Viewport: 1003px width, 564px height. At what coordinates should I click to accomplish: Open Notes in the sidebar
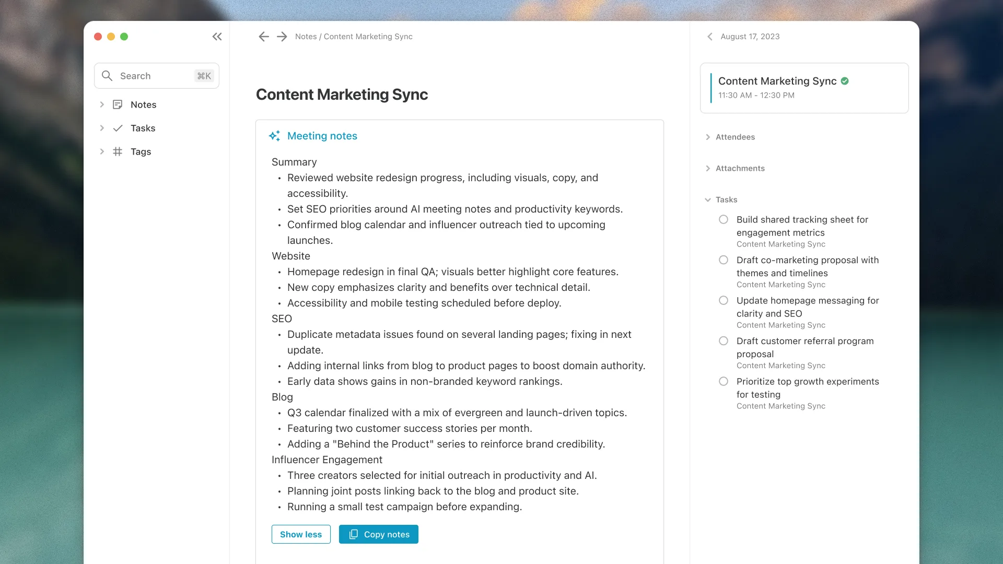click(x=143, y=104)
